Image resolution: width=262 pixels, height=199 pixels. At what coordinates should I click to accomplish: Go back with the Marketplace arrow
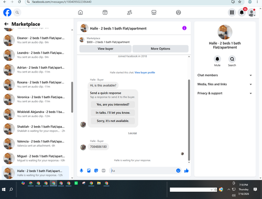pos(6,24)
